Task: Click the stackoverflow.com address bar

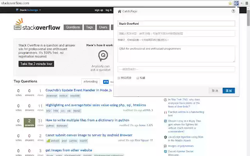Action: point(114,3)
